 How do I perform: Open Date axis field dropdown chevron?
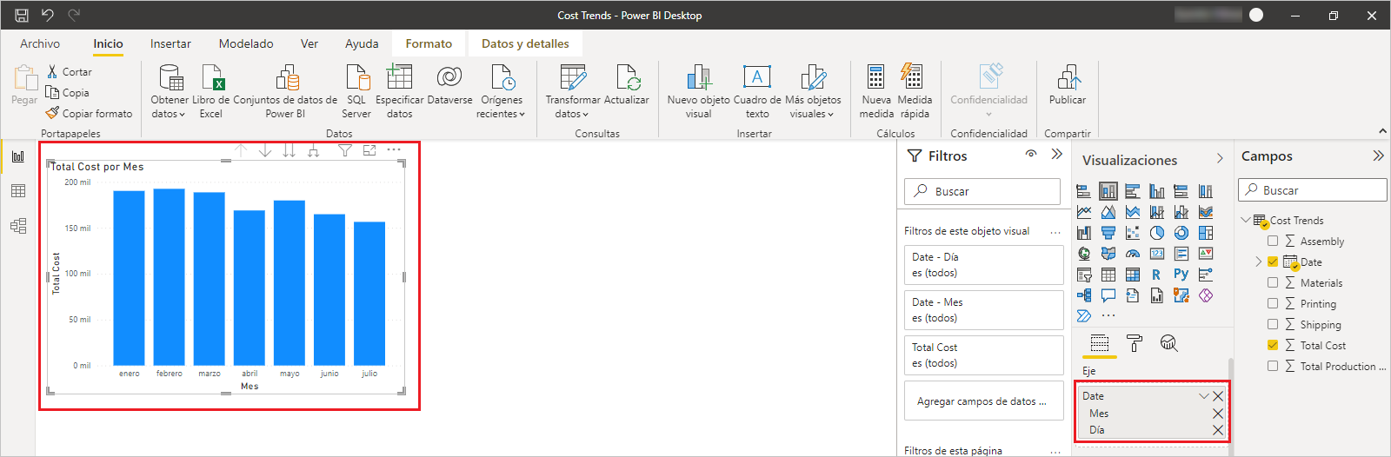(x=1204, y=396)
